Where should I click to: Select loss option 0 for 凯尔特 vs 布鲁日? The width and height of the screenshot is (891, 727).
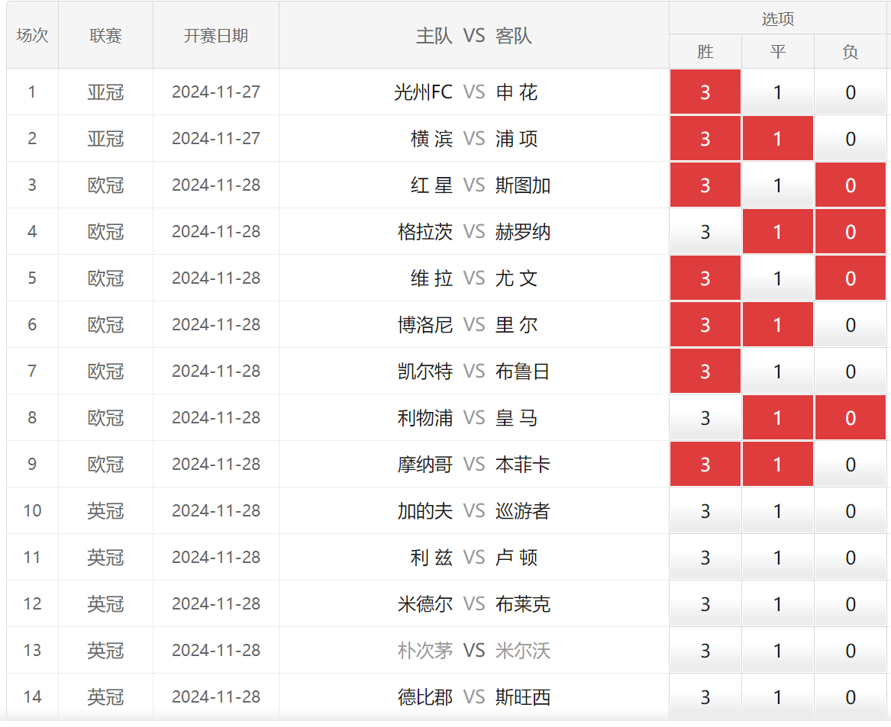click(x=851, y=372)
